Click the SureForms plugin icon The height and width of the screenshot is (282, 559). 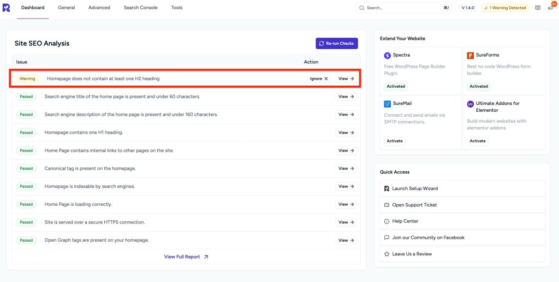(x=470, y=55)
